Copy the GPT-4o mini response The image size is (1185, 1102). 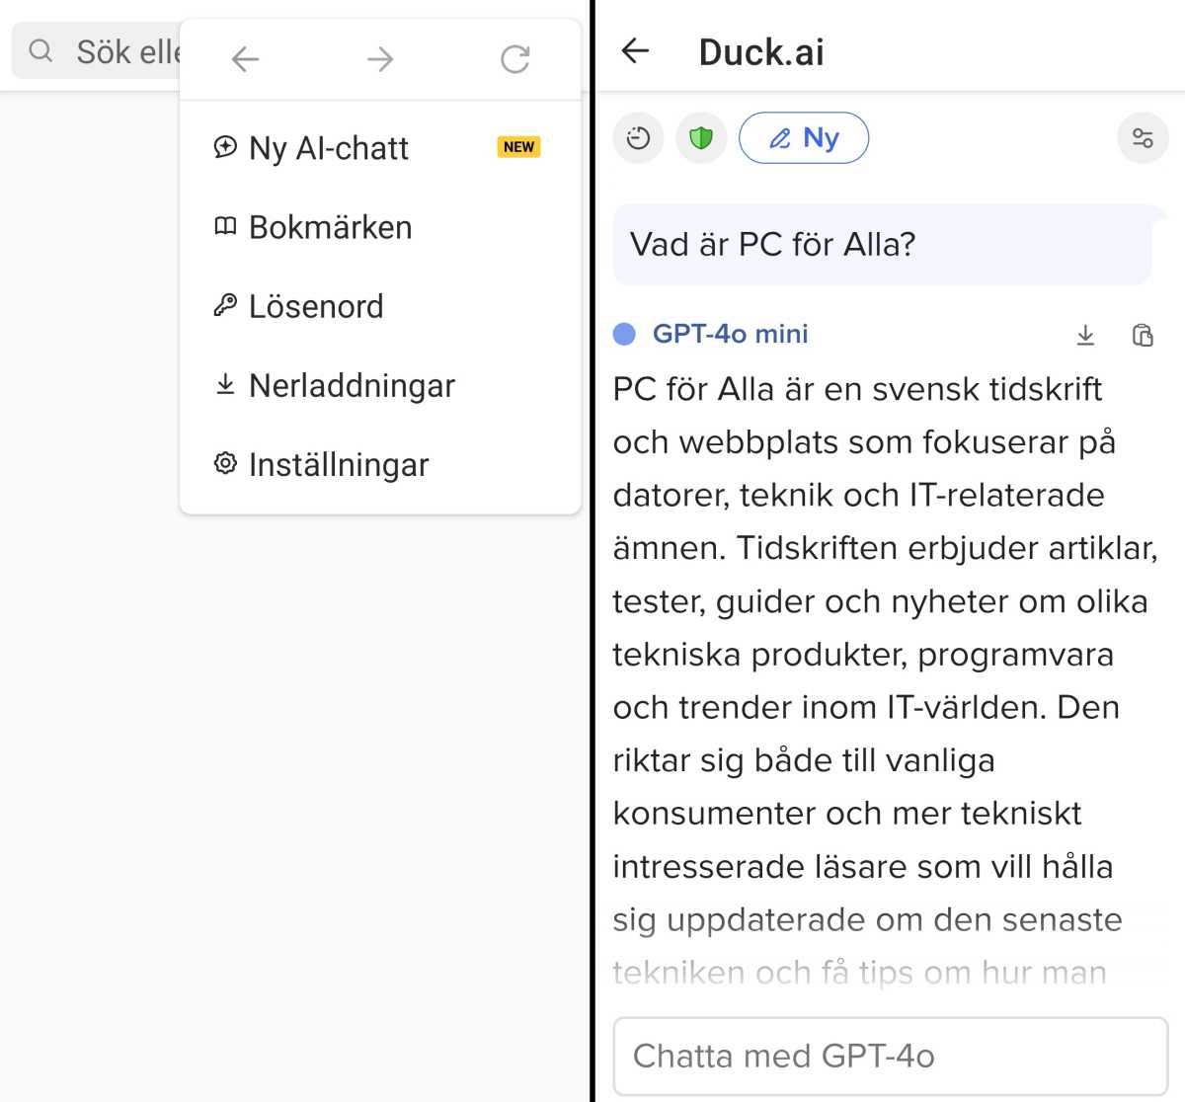1143,335
